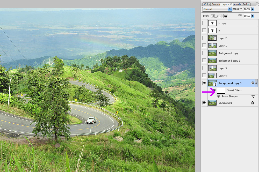Click the padlock icon on Background layer

[252, 103]
